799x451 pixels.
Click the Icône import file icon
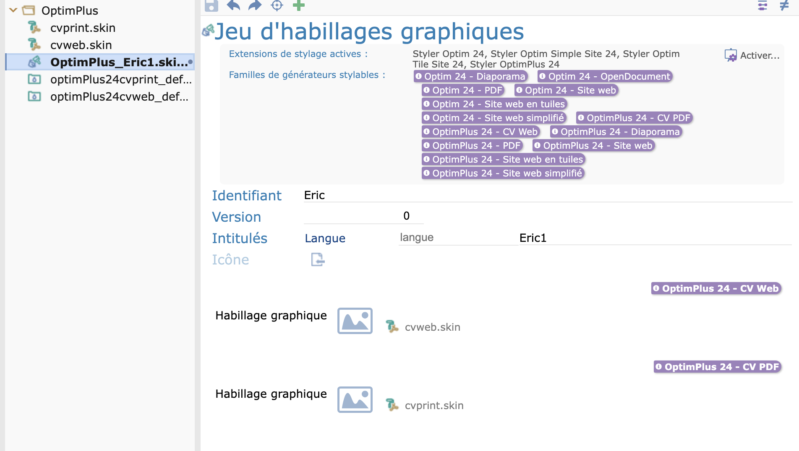318,259
